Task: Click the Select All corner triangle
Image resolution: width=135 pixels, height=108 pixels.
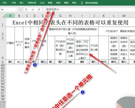Action: pos(4,16)
